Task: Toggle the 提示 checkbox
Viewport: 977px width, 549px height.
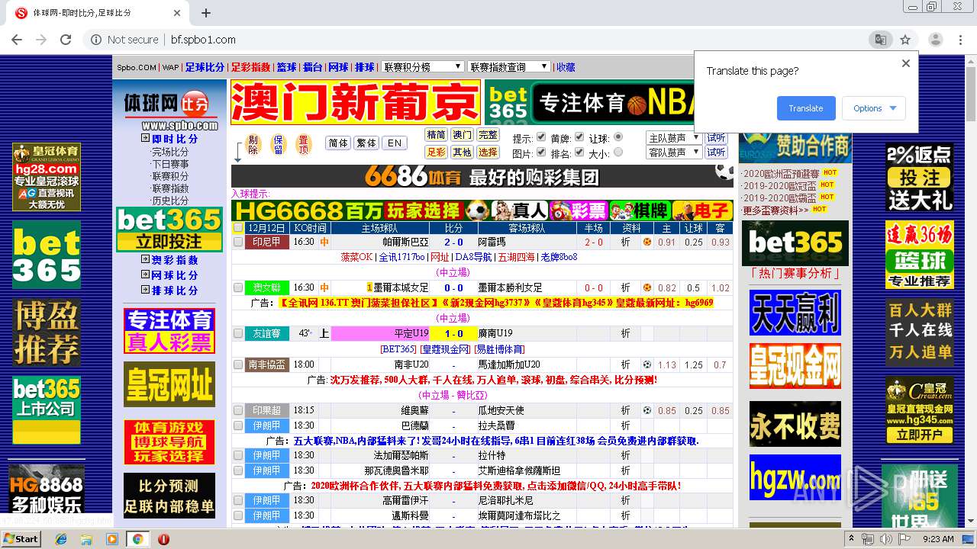Action: (541, 137)
